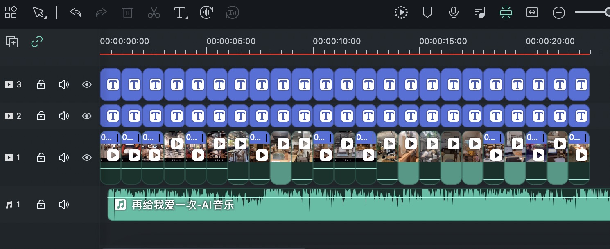Toggle the auto-link chain icon
The image size is (610, 249).
click(37, 41)
